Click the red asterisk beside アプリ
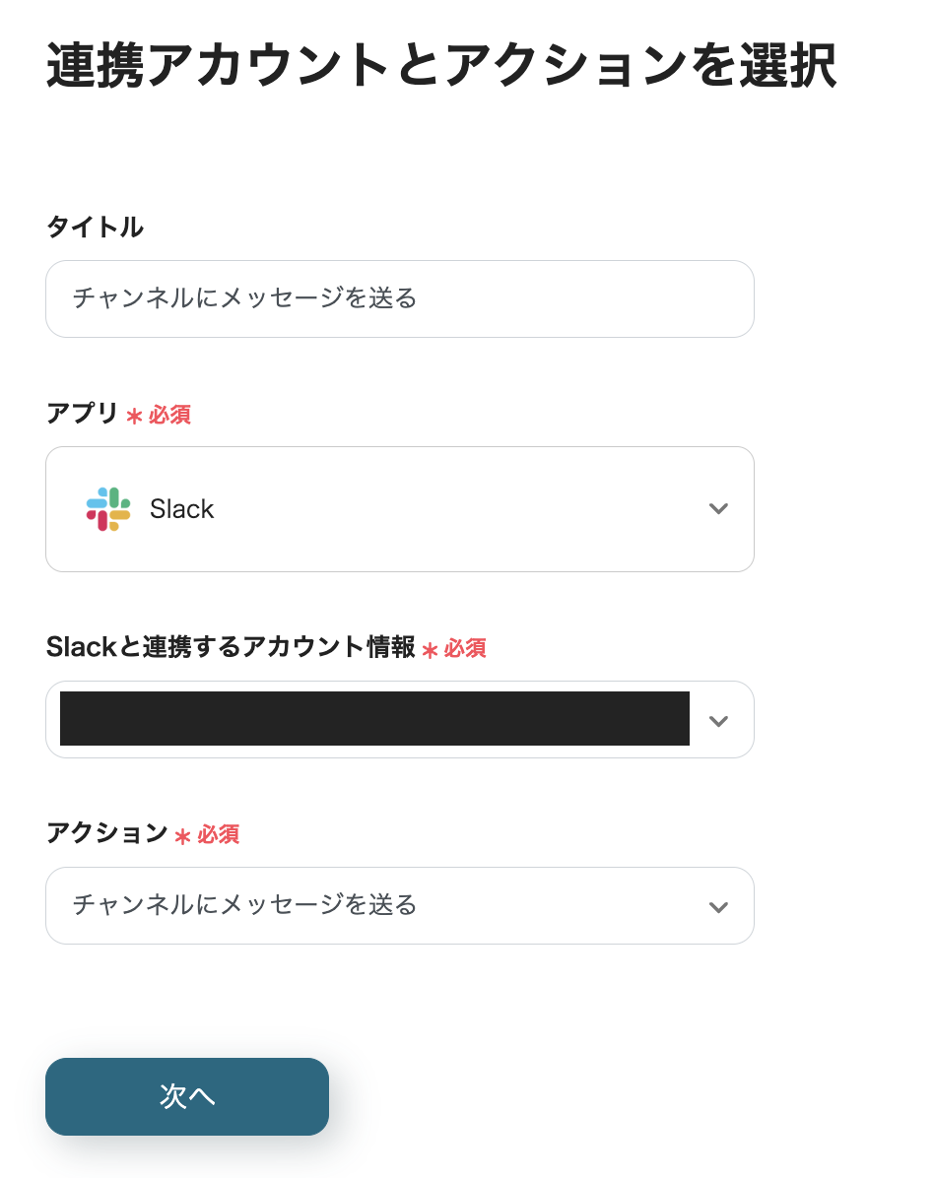 (135, 417)
